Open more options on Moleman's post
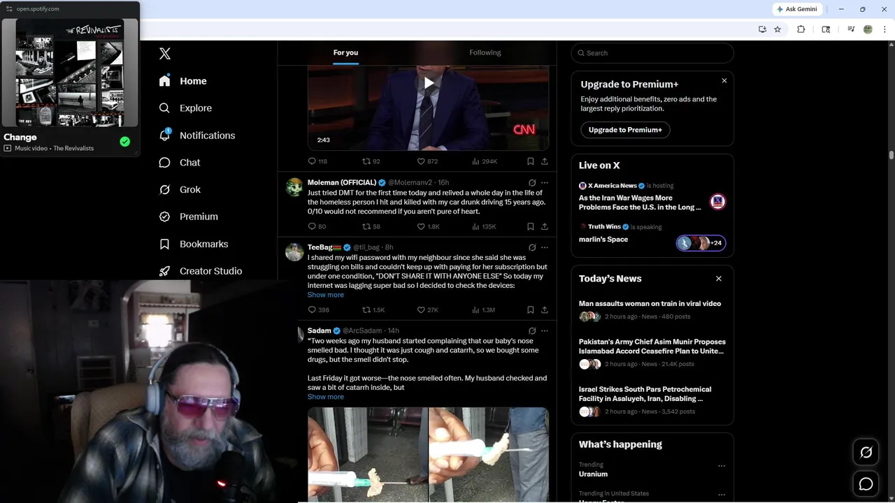 point(545,182)
